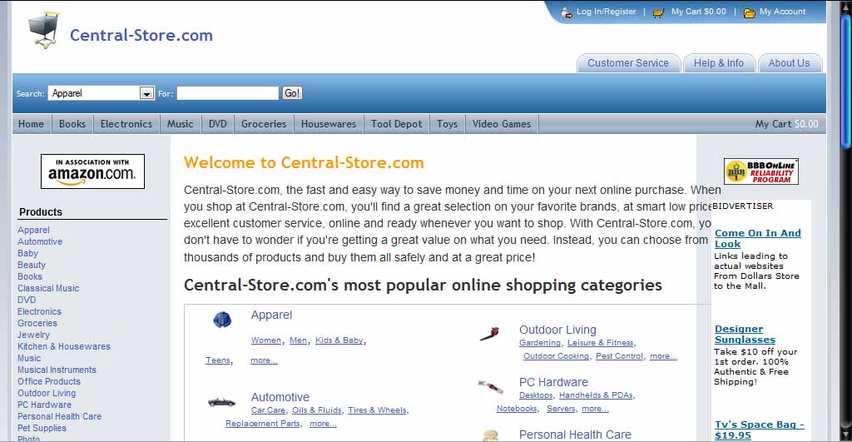Click the My Account link at top
This screenshot has height=442, width=852.
click(782, 12)
